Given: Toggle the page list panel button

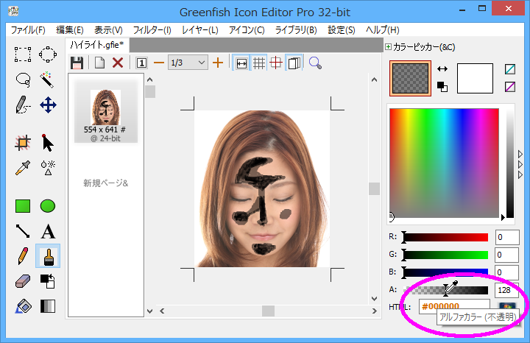Looking at the screenshot, I should click(x=294, y=63).
